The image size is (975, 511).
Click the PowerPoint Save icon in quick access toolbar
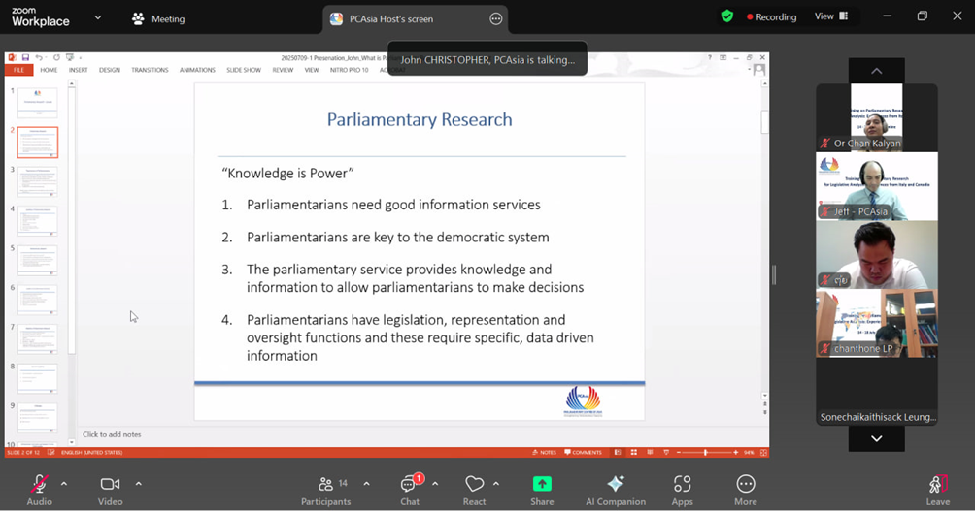(25, 58)
